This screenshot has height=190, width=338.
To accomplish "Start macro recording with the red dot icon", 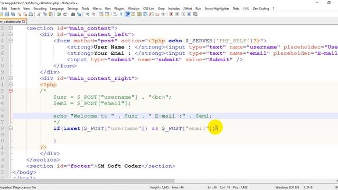I will (171, 14).
